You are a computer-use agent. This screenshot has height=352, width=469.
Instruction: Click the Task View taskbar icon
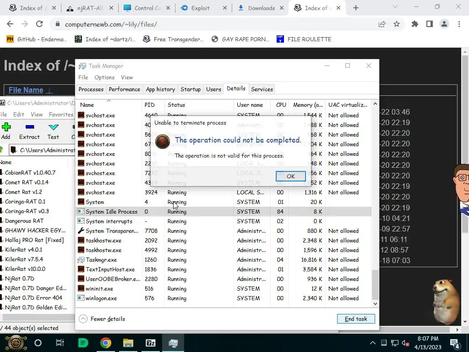pyautogui.click(x=60, y=343)
